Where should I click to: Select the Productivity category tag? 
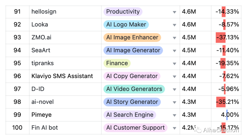123,12
